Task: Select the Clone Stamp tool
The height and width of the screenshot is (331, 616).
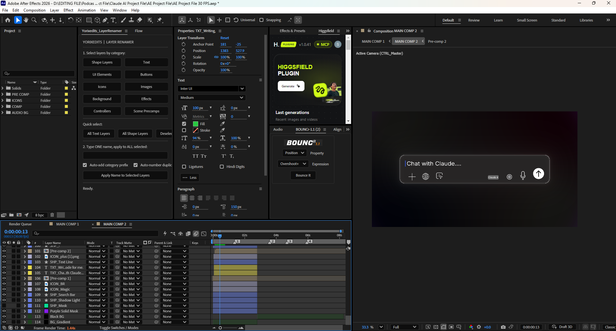Action: pyautogui.click(x=131, y=20)
